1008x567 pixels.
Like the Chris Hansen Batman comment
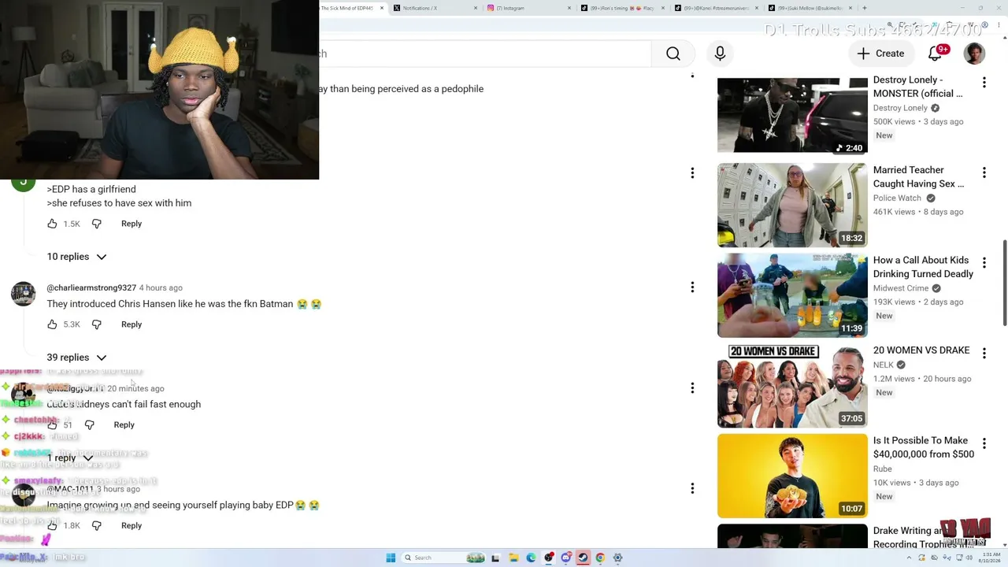[x=52, y=324]
